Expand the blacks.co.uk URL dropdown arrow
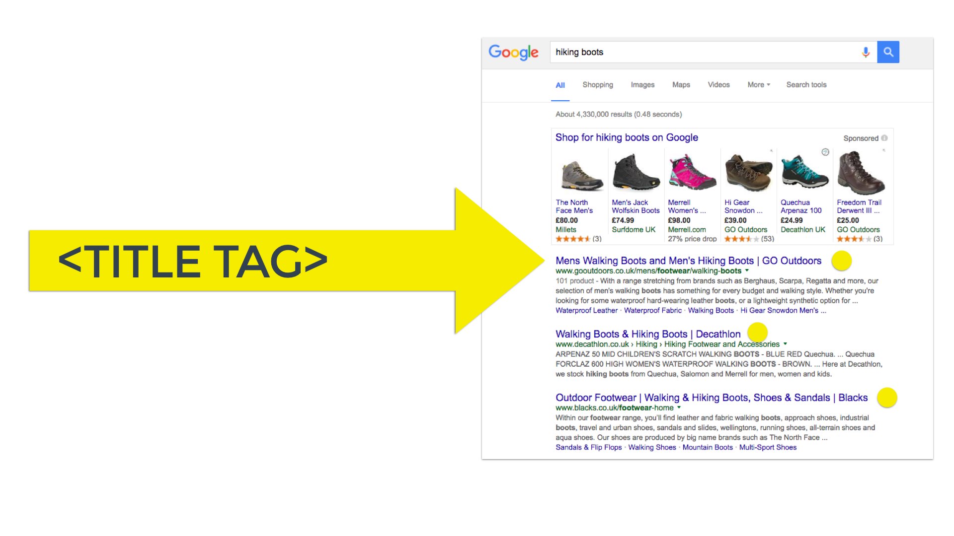The height and width of the screenshot is (536, 954). pos(679,407)
